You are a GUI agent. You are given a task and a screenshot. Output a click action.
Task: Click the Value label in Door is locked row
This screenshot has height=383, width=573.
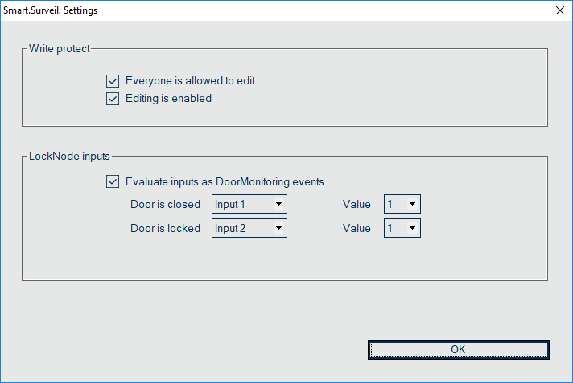pyautogui.click(x=357, y=228)
